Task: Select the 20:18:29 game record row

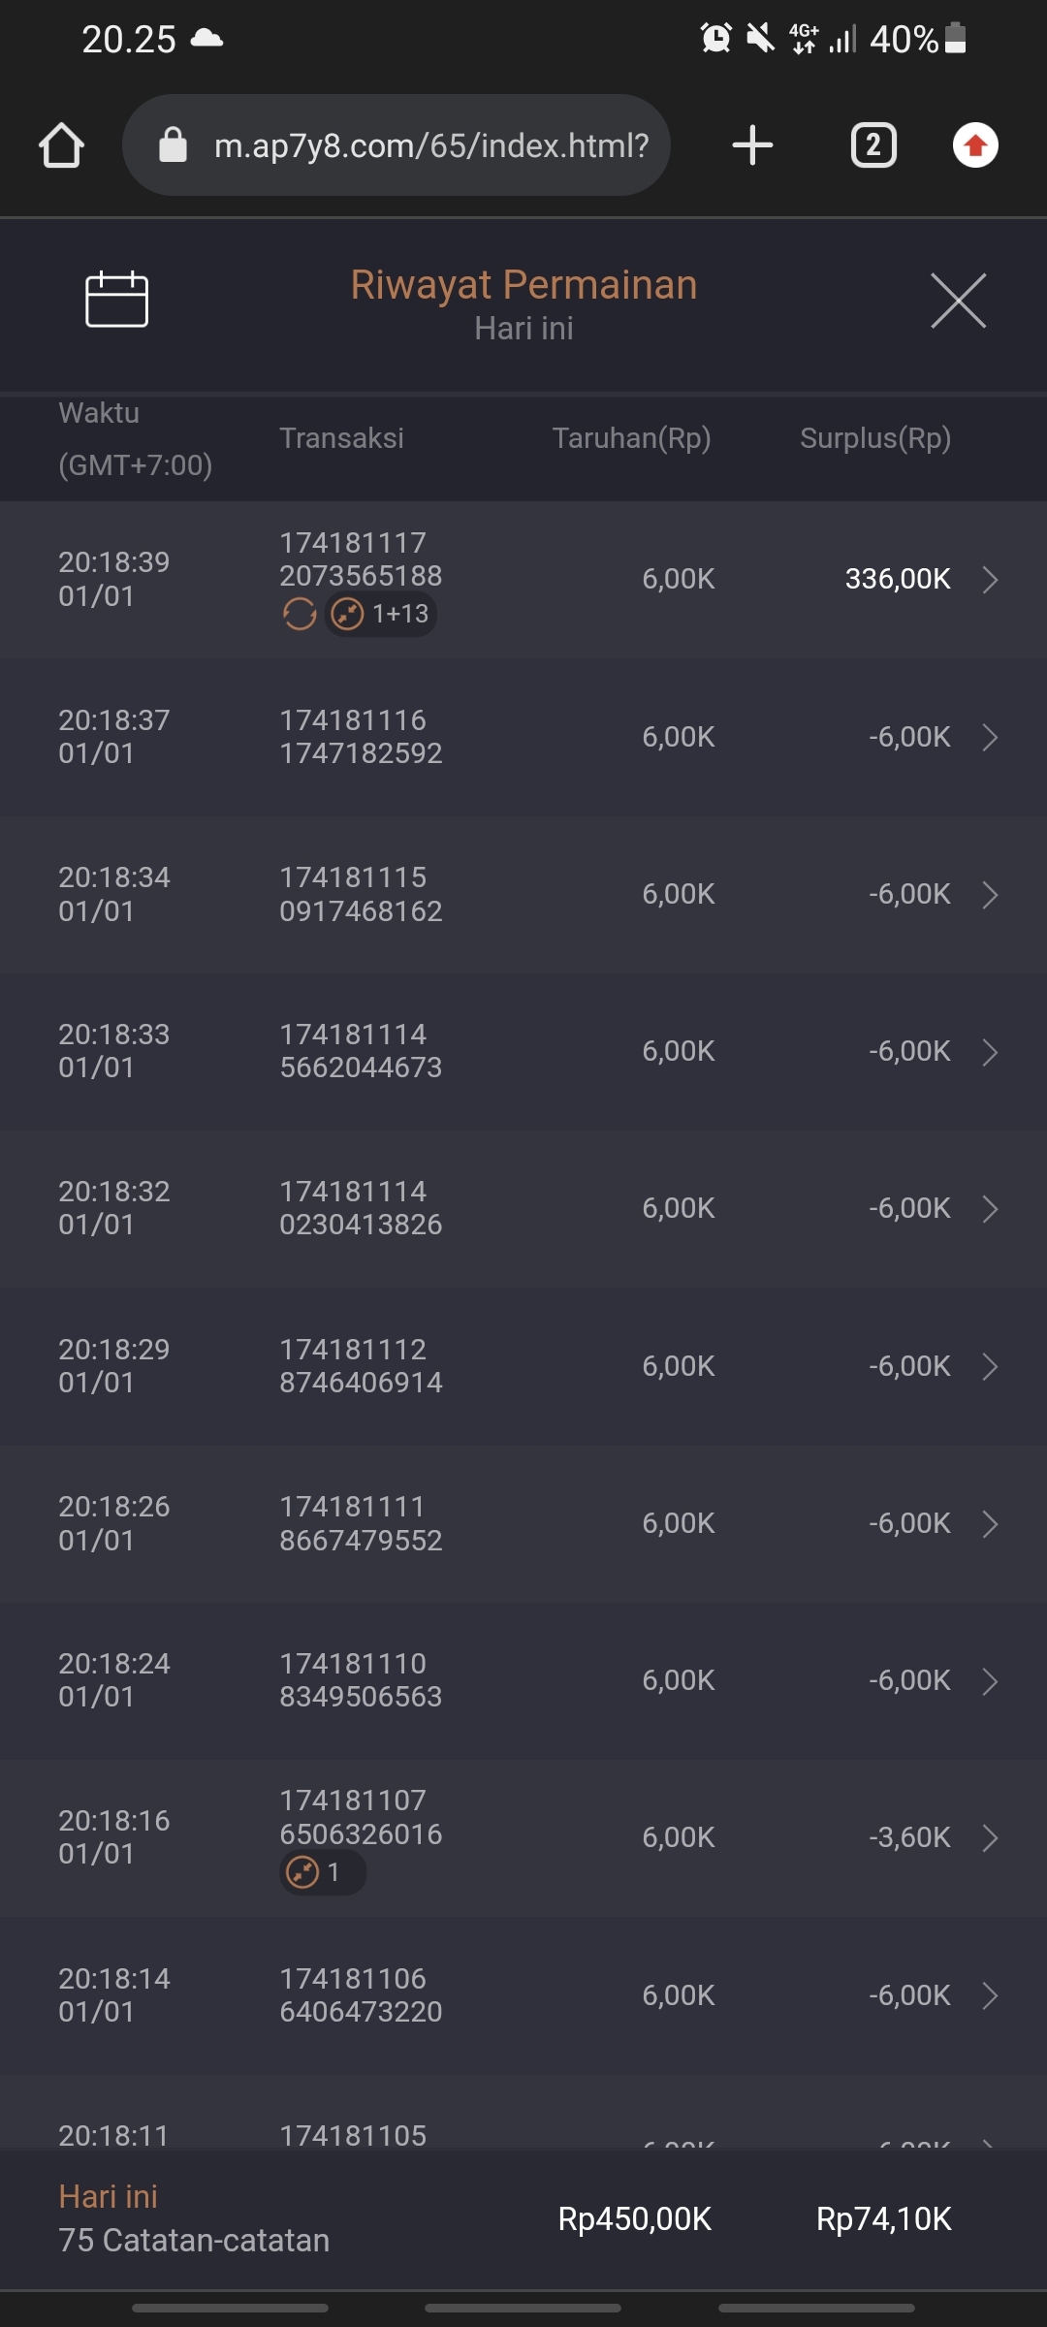Action: coord(523,1366)
